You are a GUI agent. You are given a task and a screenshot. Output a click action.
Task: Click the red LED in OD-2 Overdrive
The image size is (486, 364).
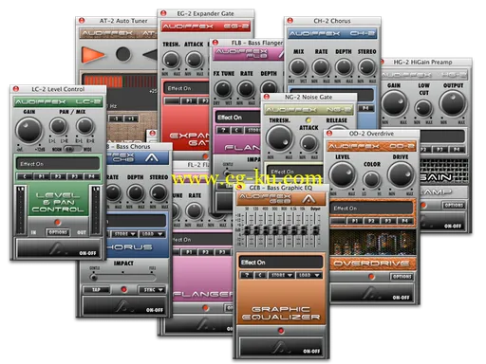[371, 277]
